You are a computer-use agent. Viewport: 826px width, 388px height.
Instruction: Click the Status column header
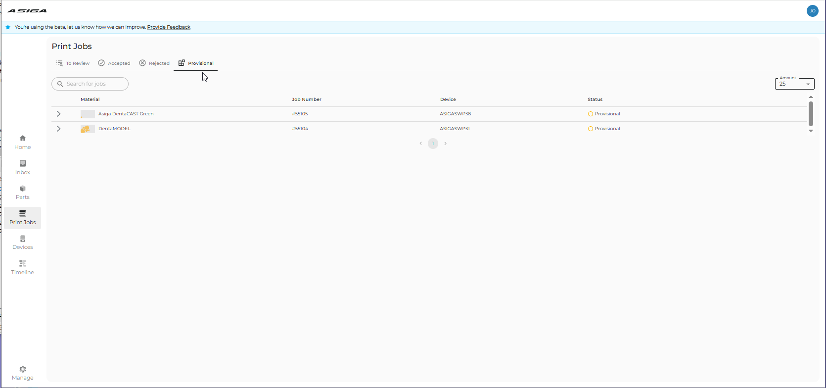point(595,99)
